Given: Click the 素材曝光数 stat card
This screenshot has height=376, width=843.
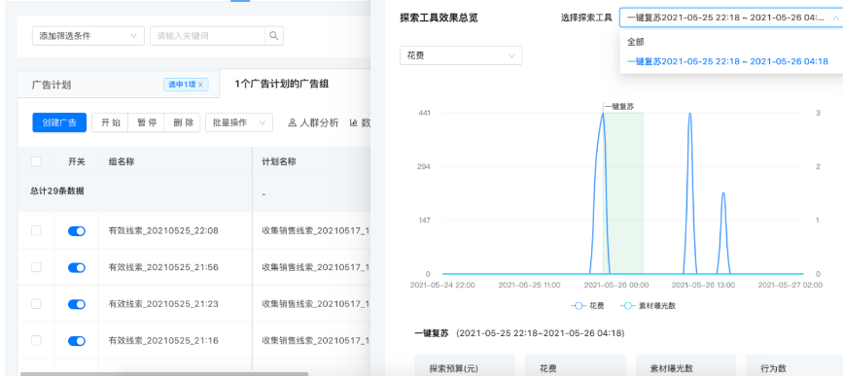Looking at the screenshot, I should click(x=685, y=365).
